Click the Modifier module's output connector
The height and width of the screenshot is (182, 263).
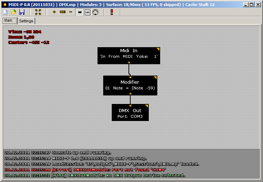130,94
